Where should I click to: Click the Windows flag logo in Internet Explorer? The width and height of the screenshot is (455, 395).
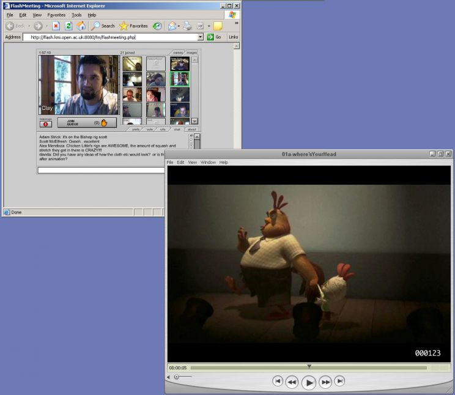point(232,15)
